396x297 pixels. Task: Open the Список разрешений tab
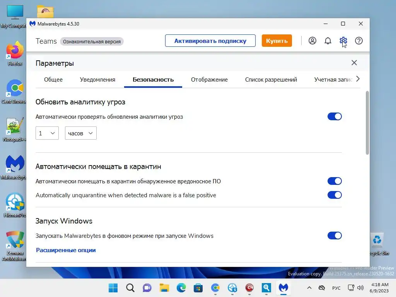tap(271, 80)
